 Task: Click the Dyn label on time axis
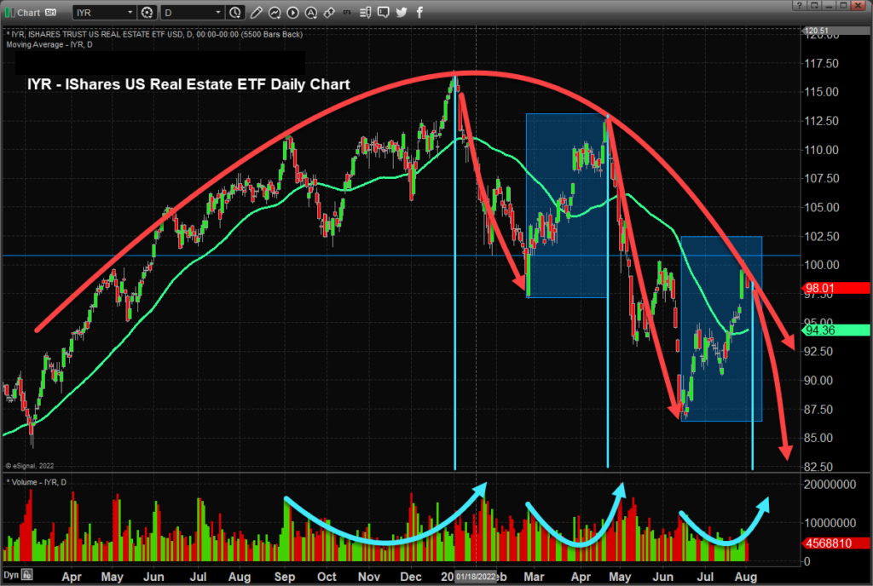(11, 575)
